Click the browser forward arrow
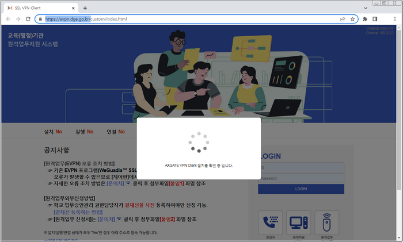The height and width of the screenshot is (242, 403). pyautogui.click(x=18, y=19)
